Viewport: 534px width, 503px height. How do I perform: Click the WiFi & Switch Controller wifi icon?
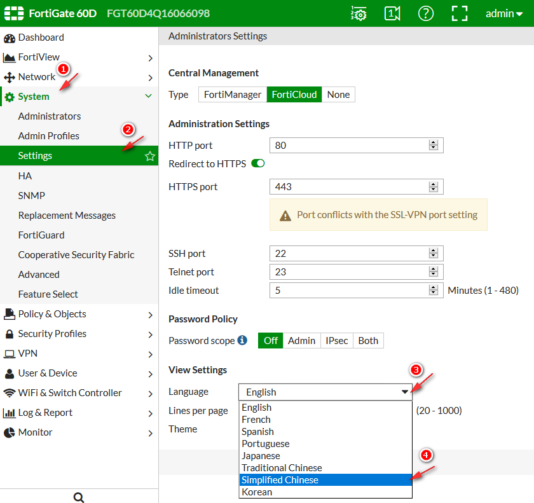(9, 393)
